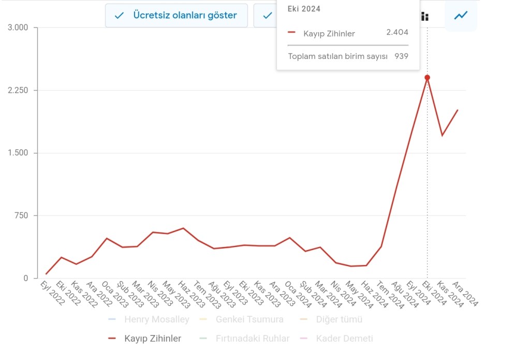Switch to the bar chart view icon
This screenshot has width=530, height=350.
(x=425, y=16)
